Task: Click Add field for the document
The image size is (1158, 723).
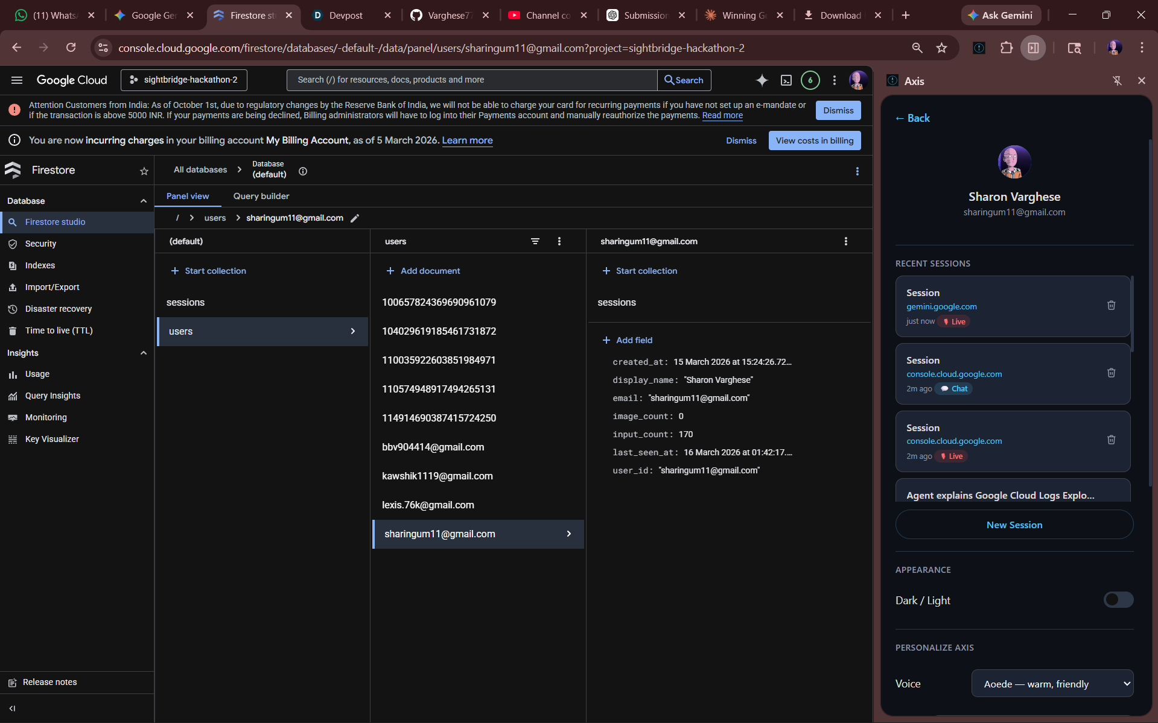Action: coord(628,340)
